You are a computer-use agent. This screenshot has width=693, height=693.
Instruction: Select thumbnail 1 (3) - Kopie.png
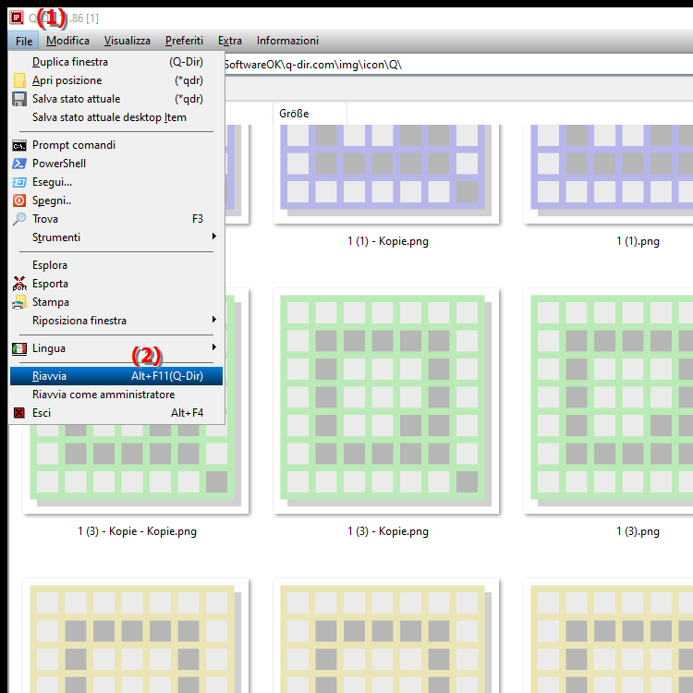386,401
